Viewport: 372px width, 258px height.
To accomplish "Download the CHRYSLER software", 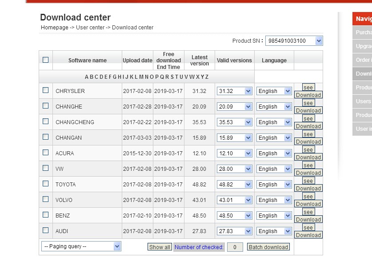I will point(308,95).
